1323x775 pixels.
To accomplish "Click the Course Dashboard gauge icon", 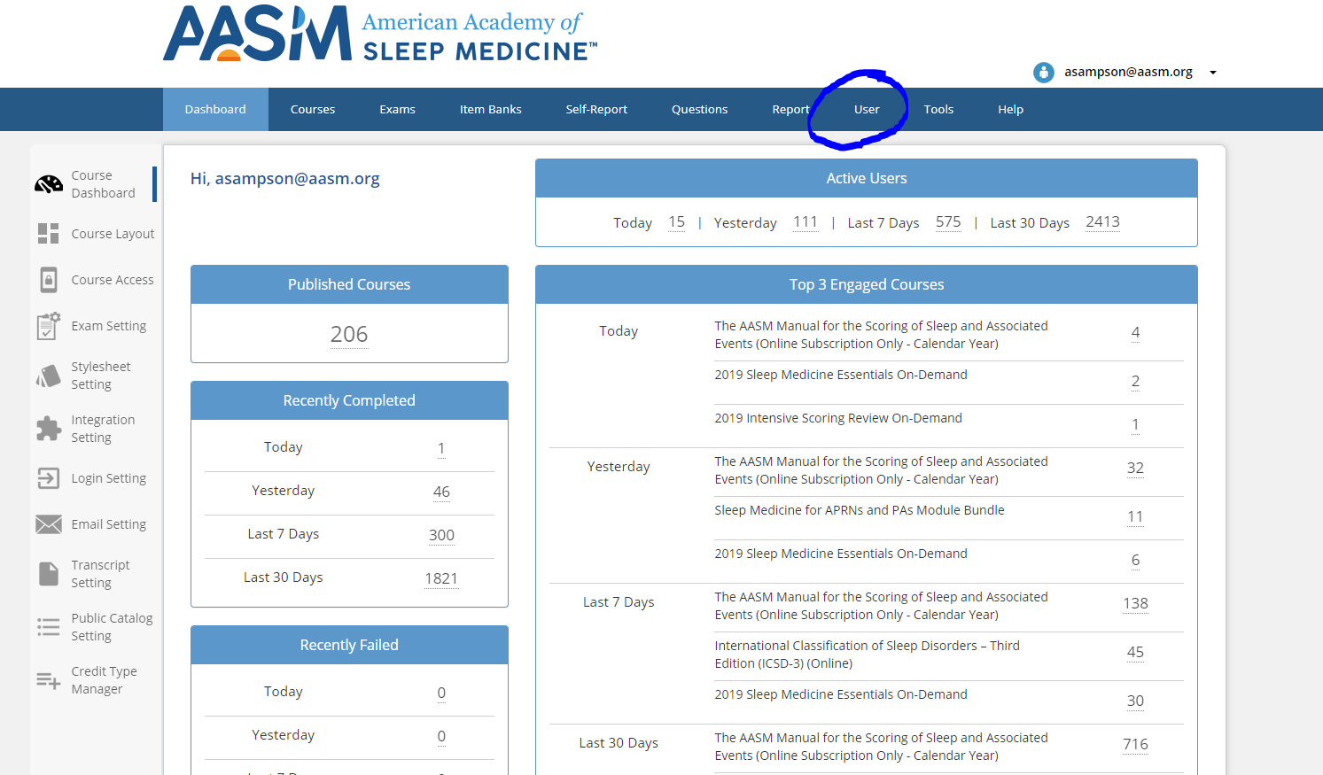I will [49, 184].
